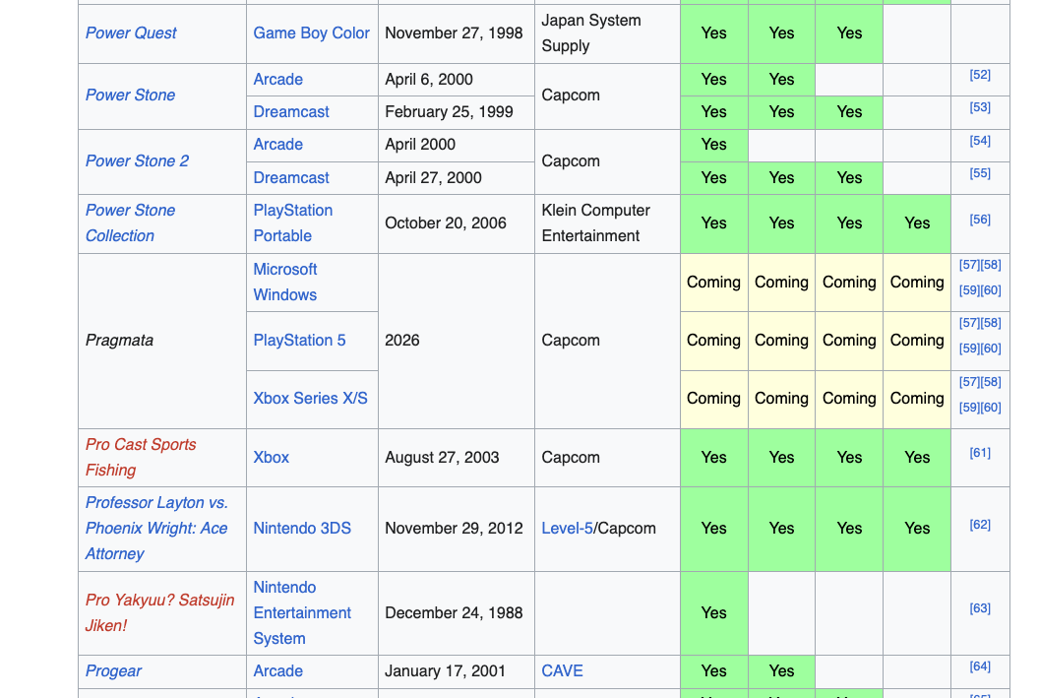Click the date February 25, 1999

click(x=449, y=112)
